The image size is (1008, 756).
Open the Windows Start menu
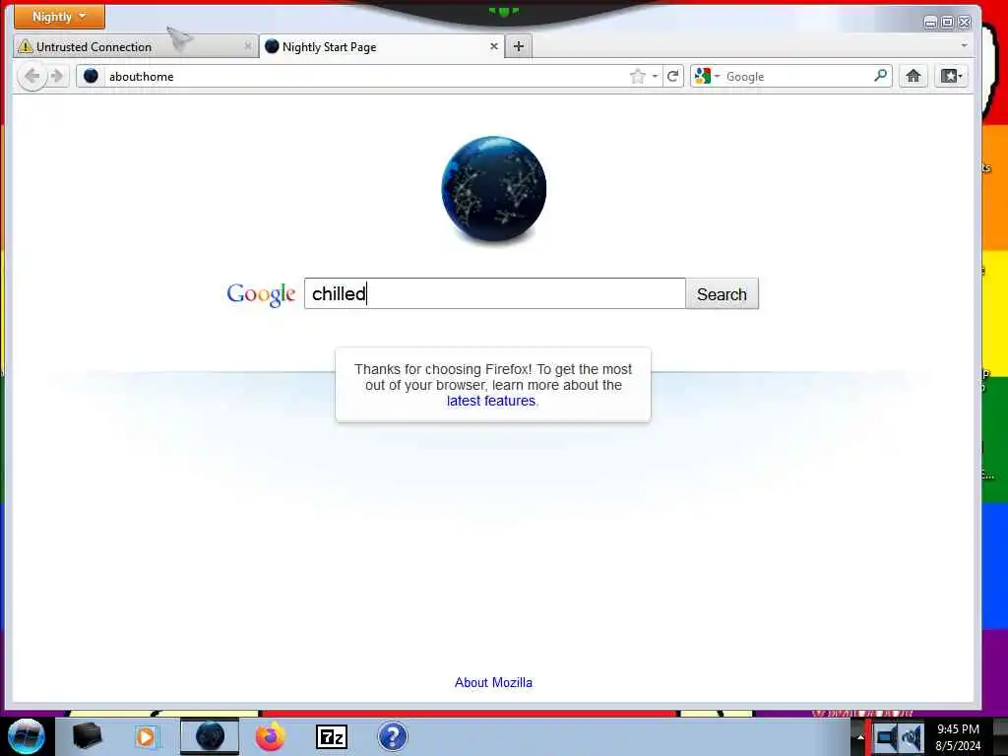coord(26,736)
